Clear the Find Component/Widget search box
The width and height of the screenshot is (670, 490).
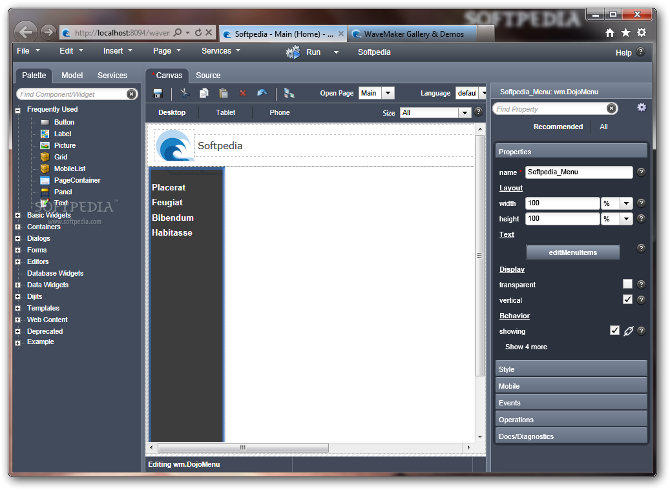[x=131, y=94]
